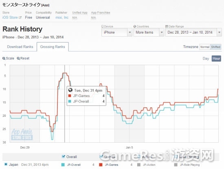Viewport: 224px width, 169px height.
Task: Click the globe icon in the chart tooltip
Action: (x=70, y=90)
